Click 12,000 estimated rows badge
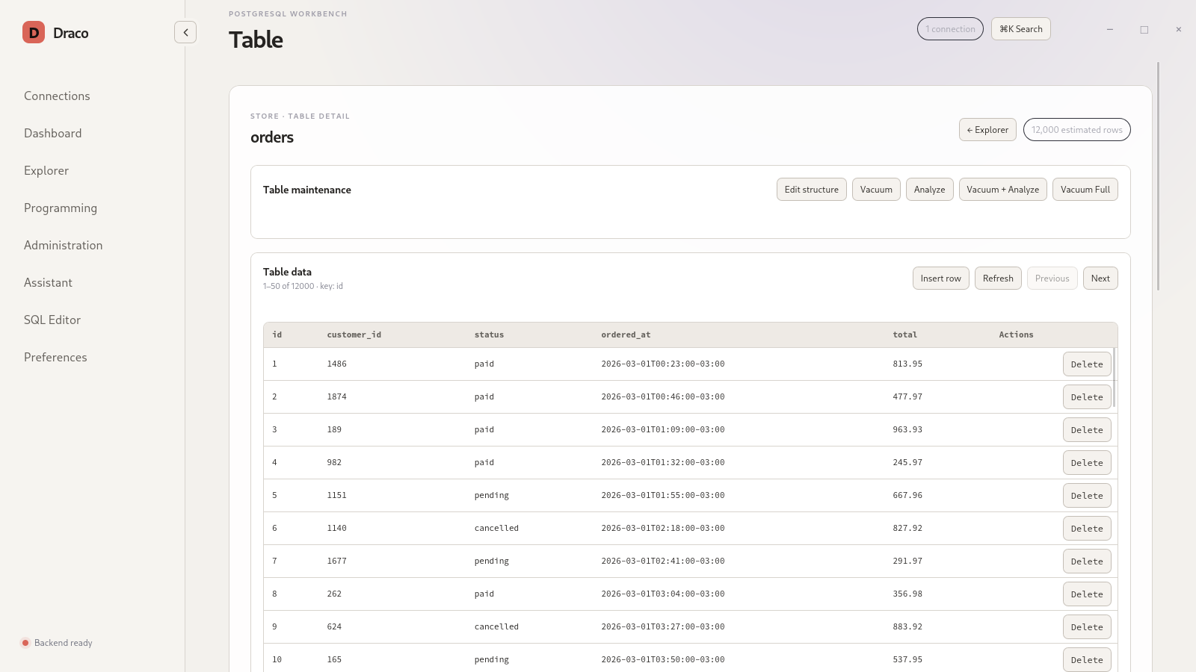Screen dimensions: 1196x672 (1077, 130)
